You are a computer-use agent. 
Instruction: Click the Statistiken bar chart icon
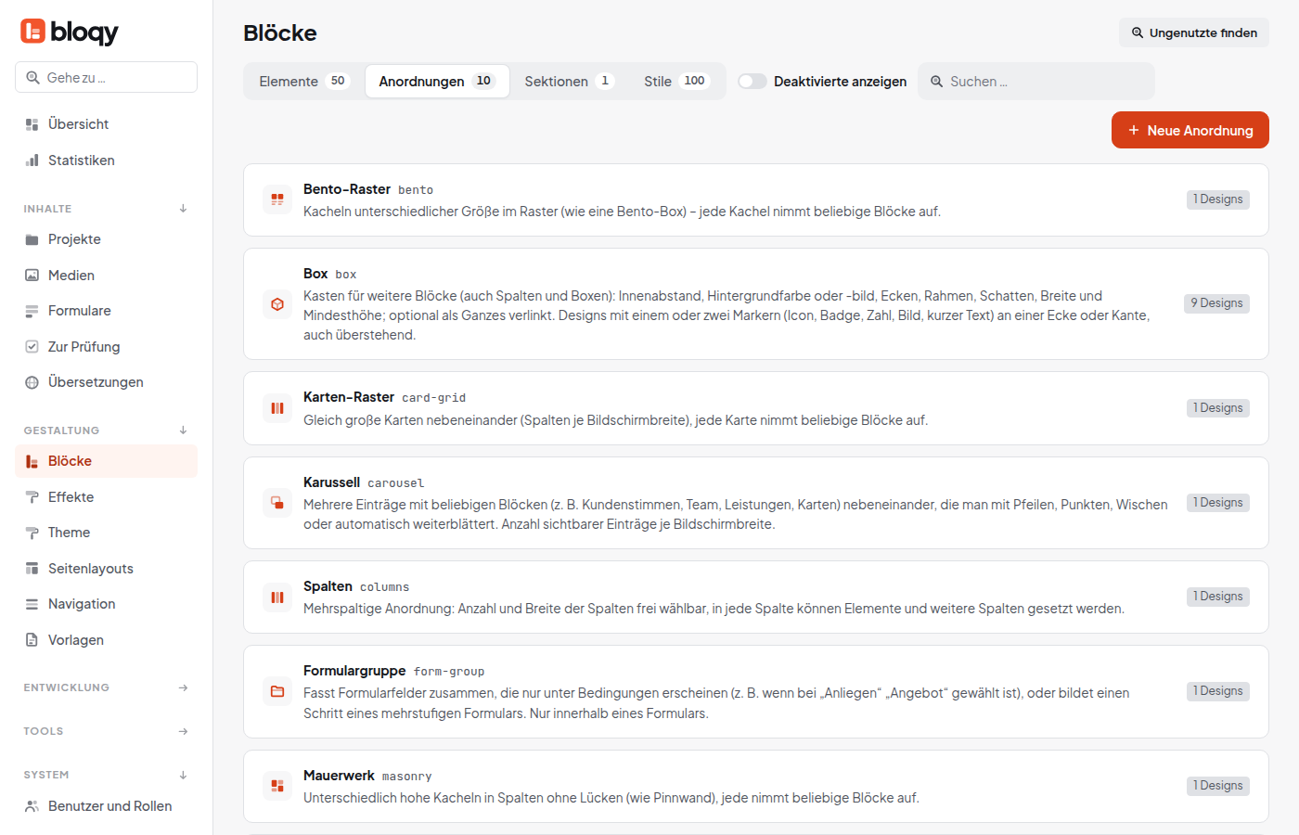tap(32, 161)
